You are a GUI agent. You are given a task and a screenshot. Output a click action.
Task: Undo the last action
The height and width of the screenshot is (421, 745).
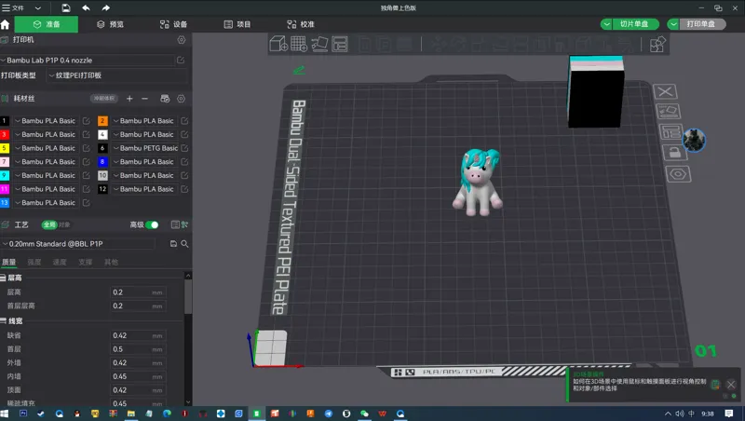coord(86,7)
